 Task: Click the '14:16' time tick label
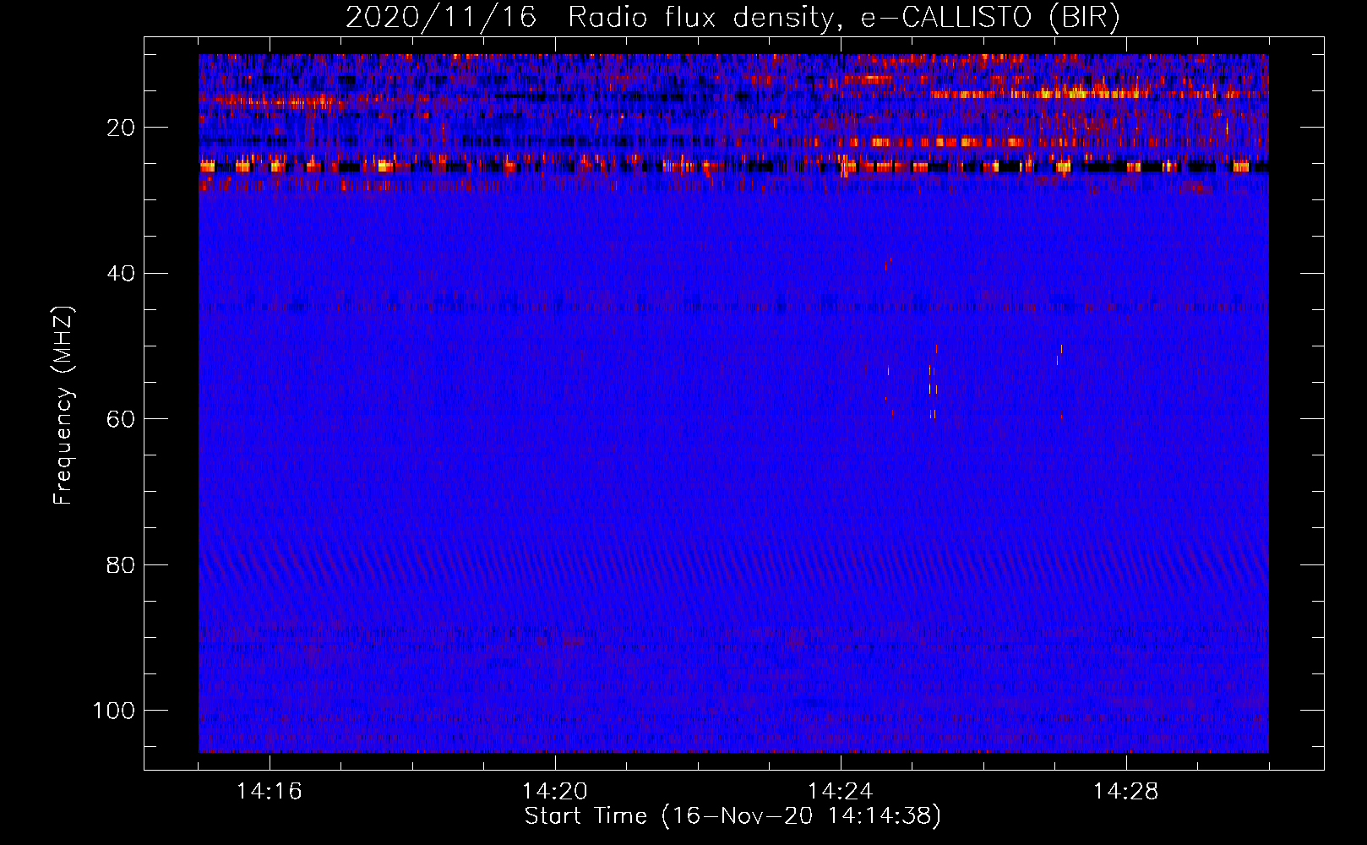coord(270,792)
